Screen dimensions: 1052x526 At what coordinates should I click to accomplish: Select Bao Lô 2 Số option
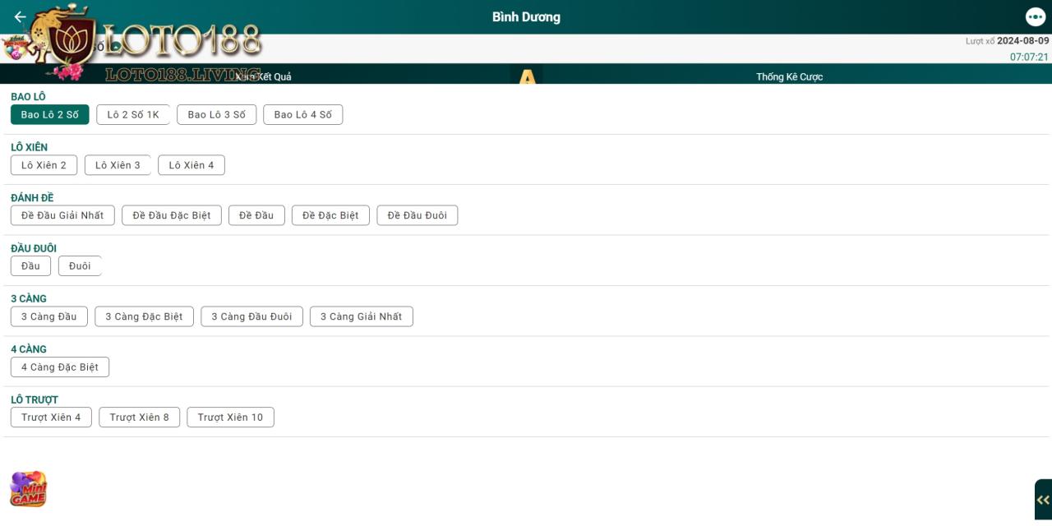click(49, 115)
